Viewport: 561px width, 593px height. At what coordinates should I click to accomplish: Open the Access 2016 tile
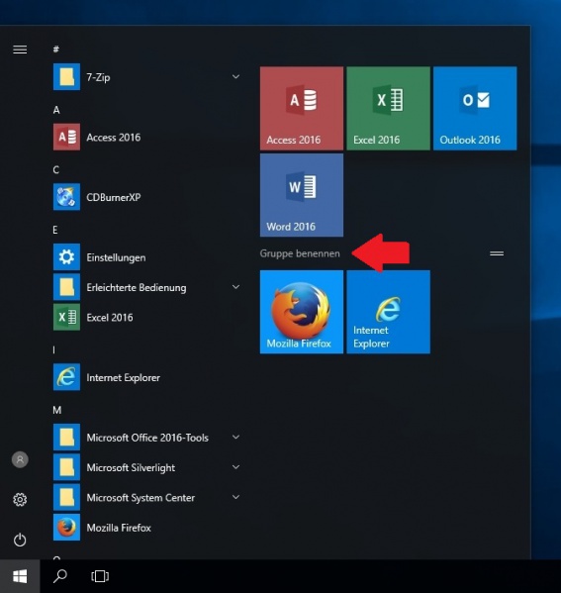point(302,109)
